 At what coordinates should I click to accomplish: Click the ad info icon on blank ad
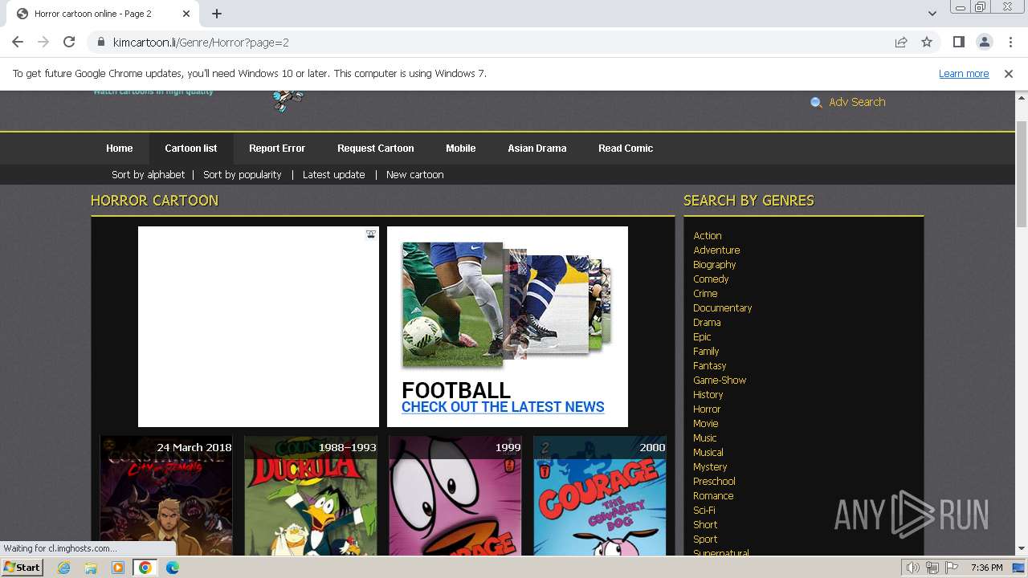pos(371,234)
